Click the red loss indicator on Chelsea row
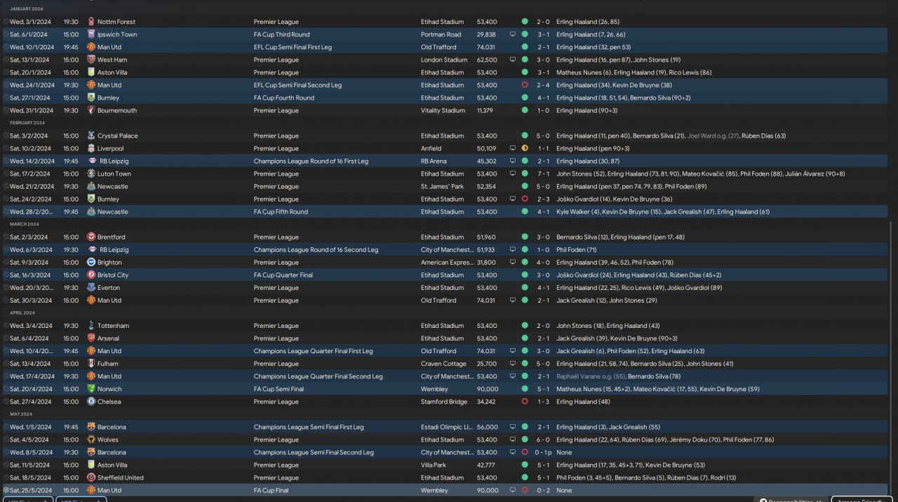The height and width of the screenshot is (502, 898). (525, 401)
